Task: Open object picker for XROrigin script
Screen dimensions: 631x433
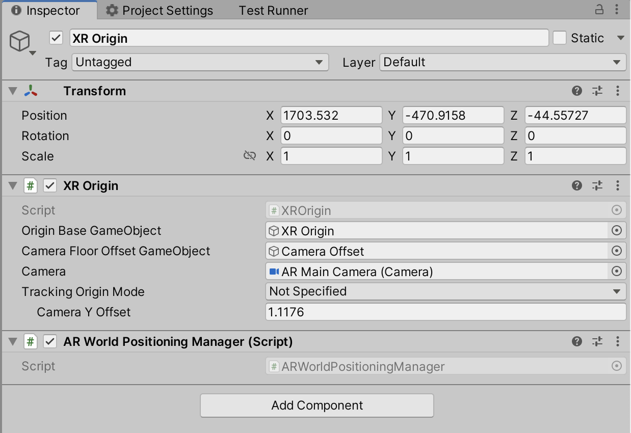Action: click(x=617, y=210)
